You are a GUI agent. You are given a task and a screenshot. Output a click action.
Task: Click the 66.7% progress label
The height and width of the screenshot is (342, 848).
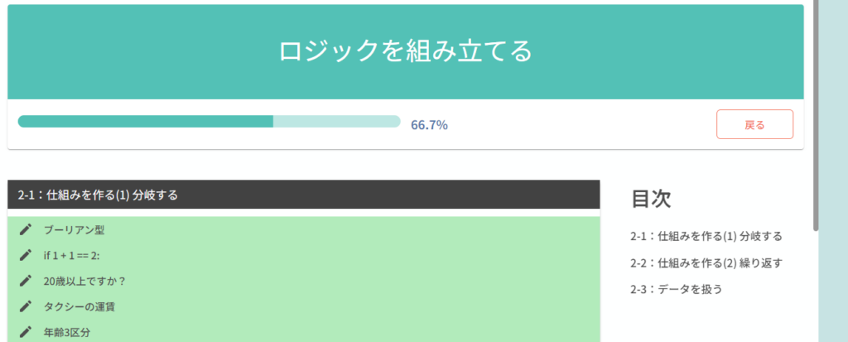429,125
